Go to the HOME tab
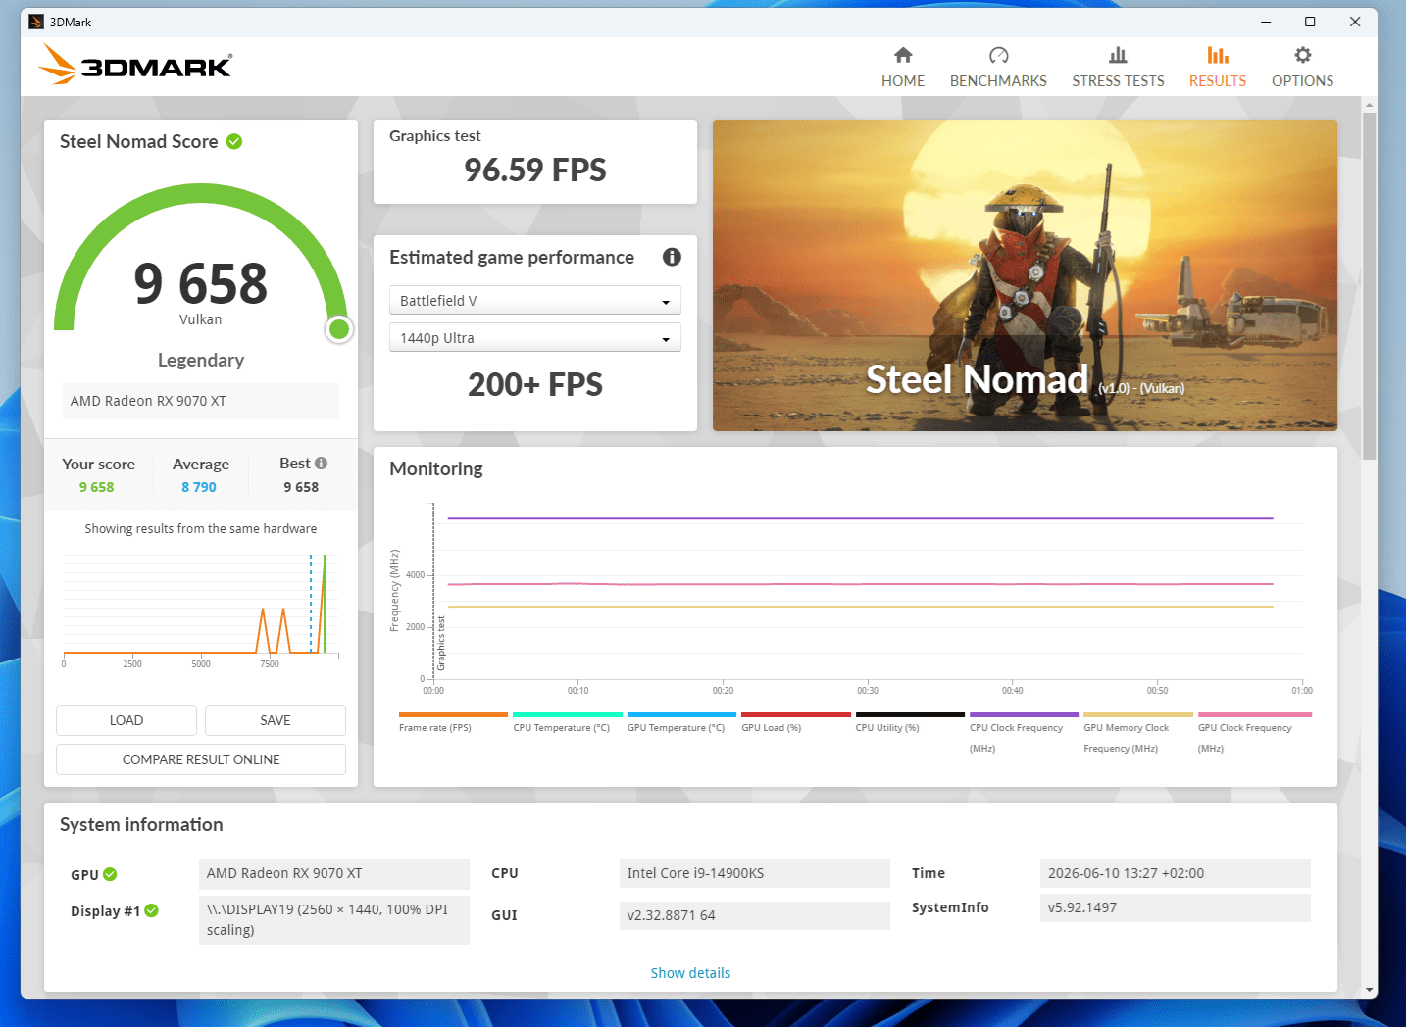The width and height of the screenshot is (1406, 1027). pyautogui.click(x=903, y=68)
